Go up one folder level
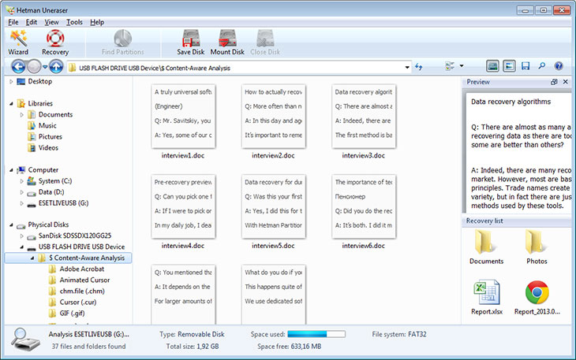Screen dimensions: 576x360 (56, 67)
